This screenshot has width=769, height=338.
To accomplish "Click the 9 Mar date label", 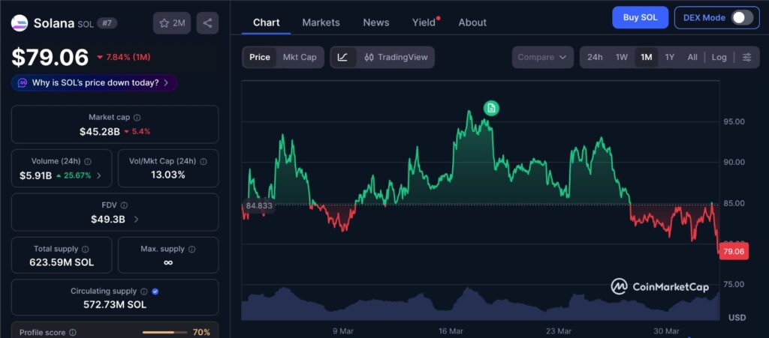I will click(x=342, y=331).
